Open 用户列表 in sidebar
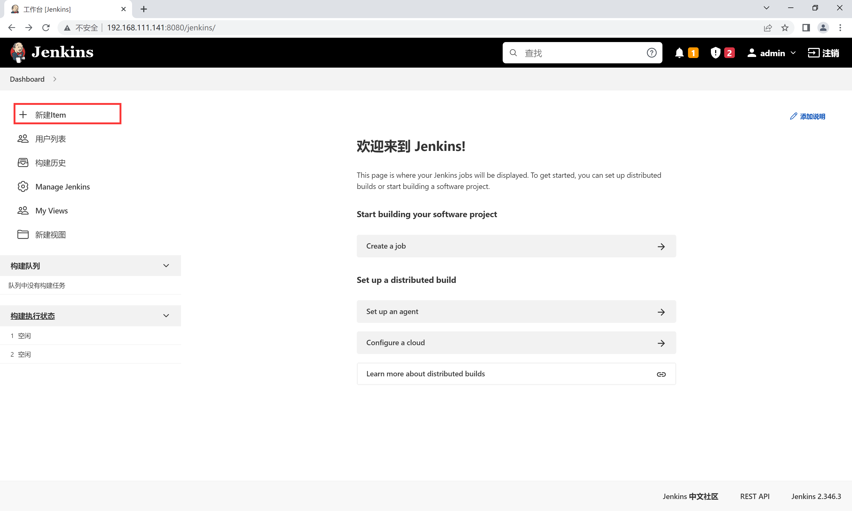852x511 pixels. click(50, 139)
